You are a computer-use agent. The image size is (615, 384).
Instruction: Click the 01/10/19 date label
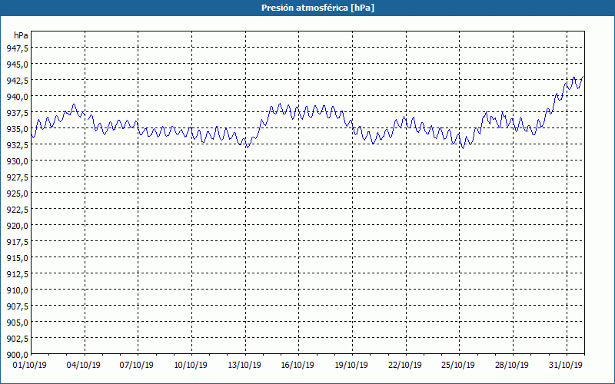pyautogui.click(x=30, y=365)
